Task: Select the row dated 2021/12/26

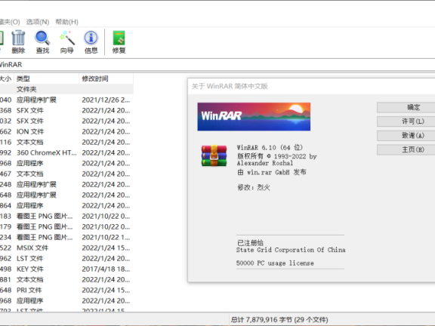Action: (66, 100)
